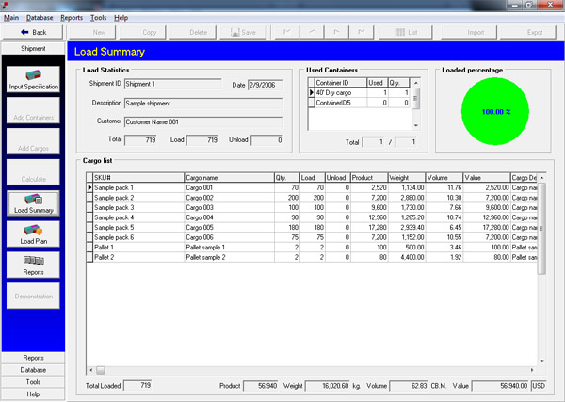
Task: Click the Cargo name column header
Action: [x=229, y=178]
